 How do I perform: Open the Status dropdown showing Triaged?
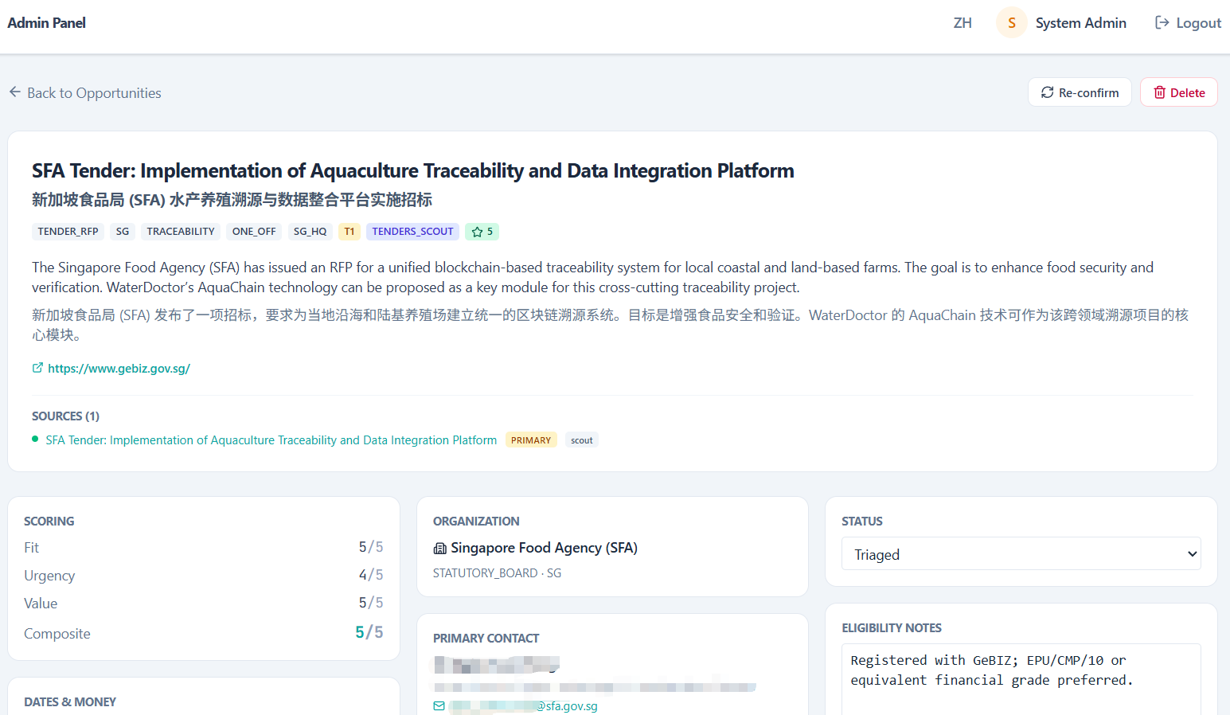[1021, 553]
